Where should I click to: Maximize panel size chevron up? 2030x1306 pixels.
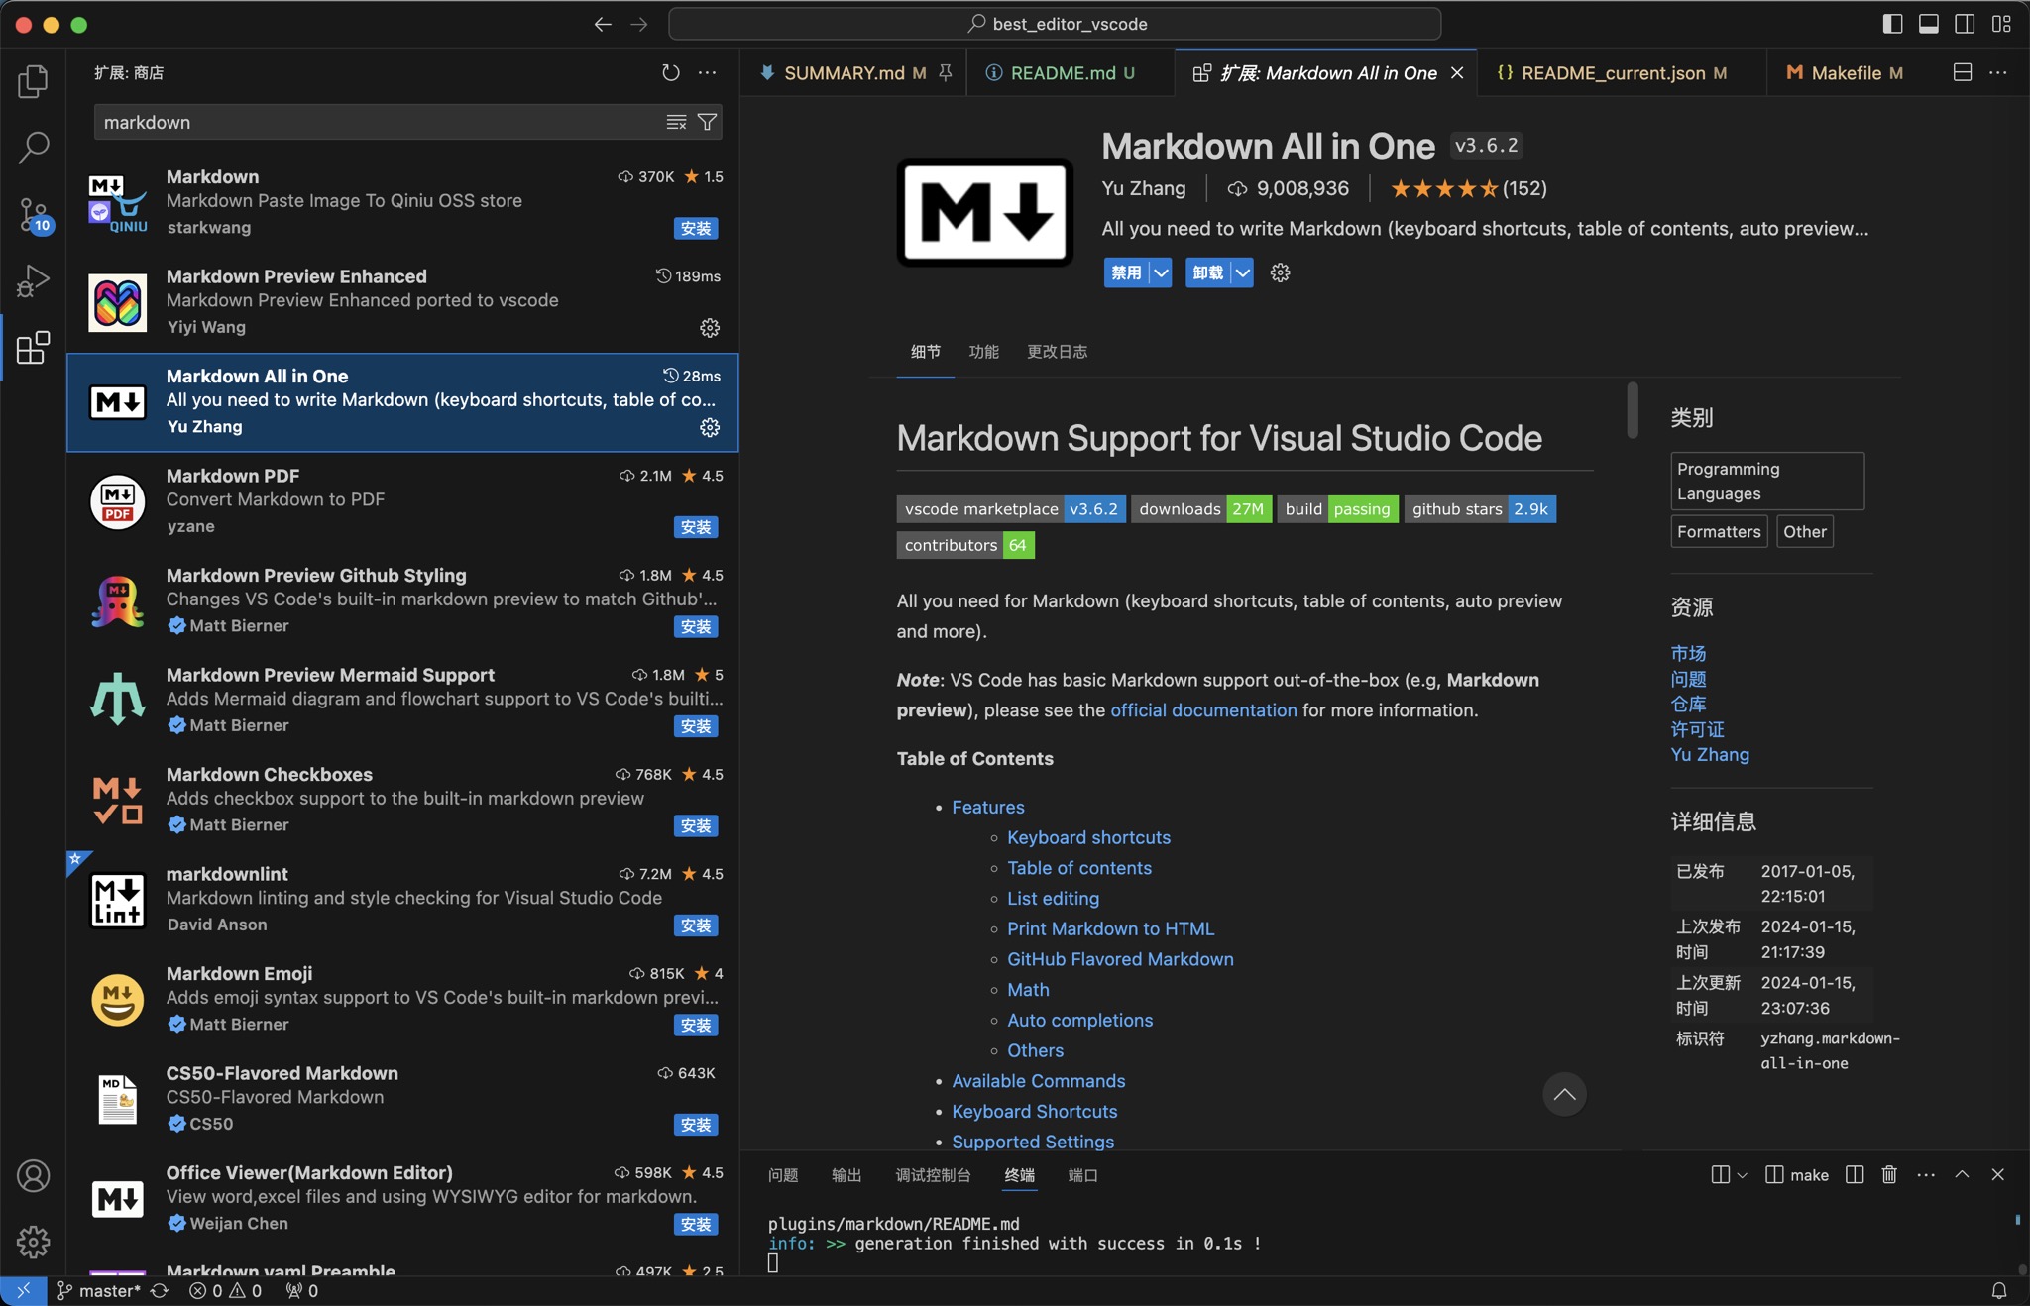[1962, 1174]
